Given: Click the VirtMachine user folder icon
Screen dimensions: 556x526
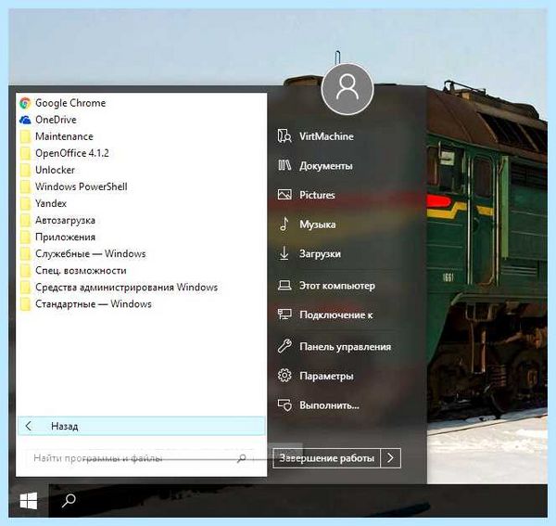Looking at the screenshot, I should [284, 136].
